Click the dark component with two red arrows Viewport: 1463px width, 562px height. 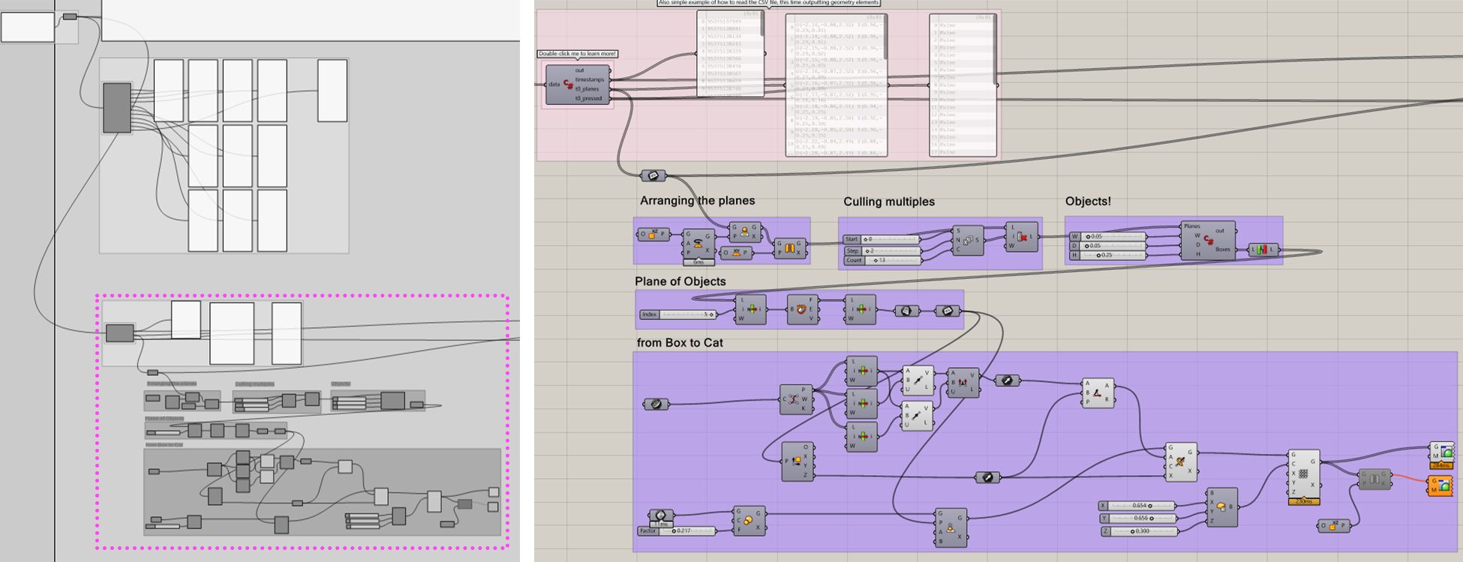pos(963,383)
